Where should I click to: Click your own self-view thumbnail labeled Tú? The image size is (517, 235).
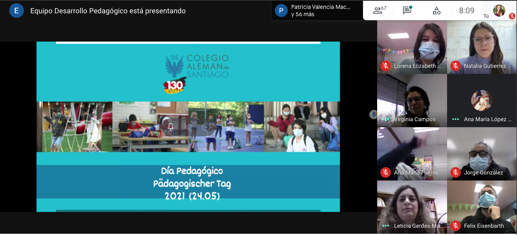click(499, 10)
